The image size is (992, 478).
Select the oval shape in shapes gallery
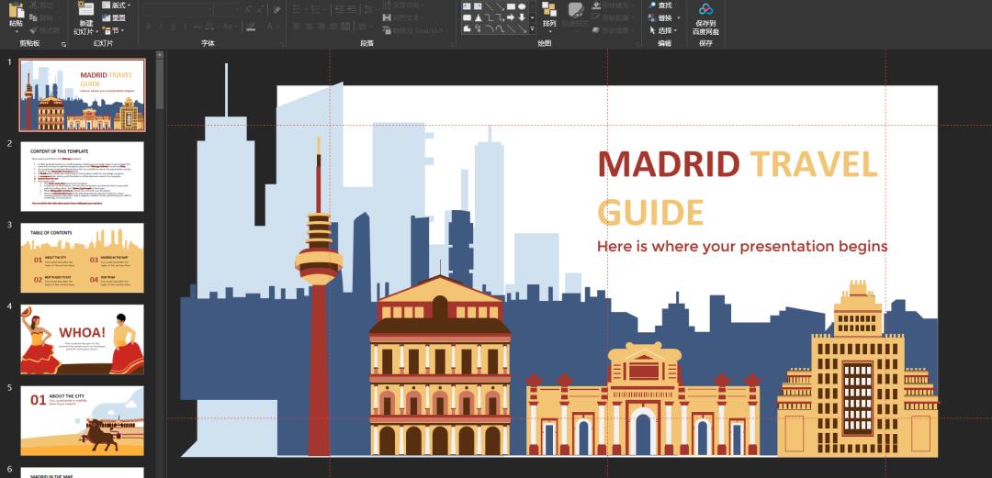[x=522, y=6]
